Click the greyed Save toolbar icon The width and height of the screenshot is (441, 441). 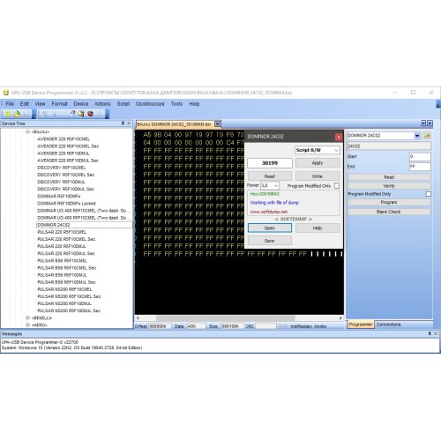[26, 114]
